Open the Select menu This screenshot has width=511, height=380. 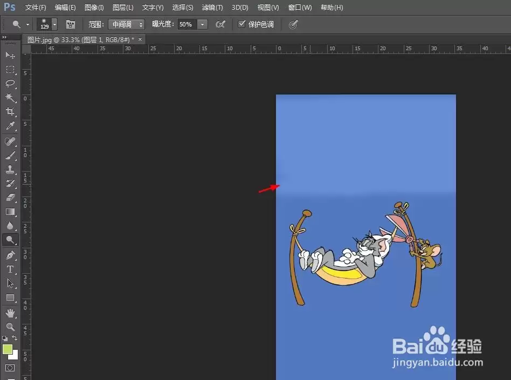[x=183, y=7]
